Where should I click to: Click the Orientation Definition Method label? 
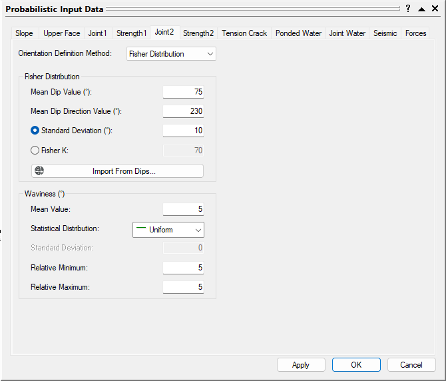pyautogui.click(x=65, y=53)
